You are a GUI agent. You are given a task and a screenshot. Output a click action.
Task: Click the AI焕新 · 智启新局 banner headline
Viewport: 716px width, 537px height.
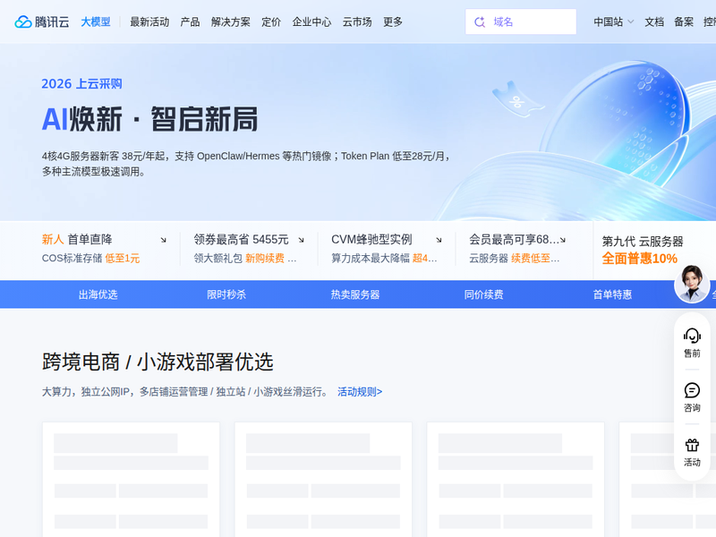coord(149,119)
